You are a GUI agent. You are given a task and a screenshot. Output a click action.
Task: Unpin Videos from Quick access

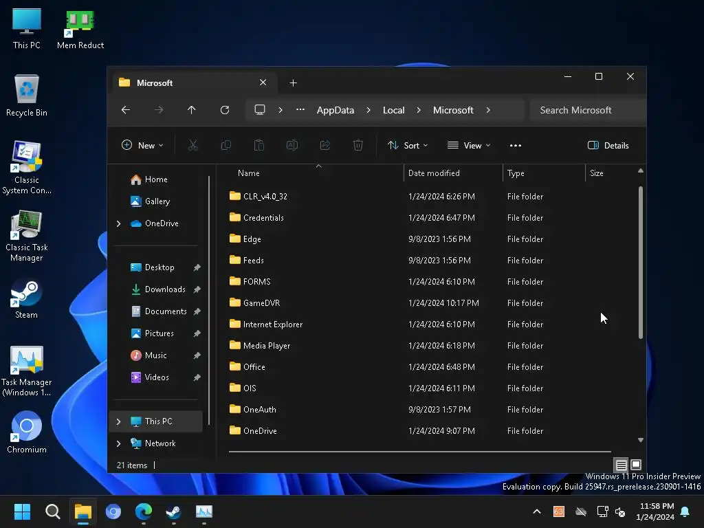click(197, 377)
